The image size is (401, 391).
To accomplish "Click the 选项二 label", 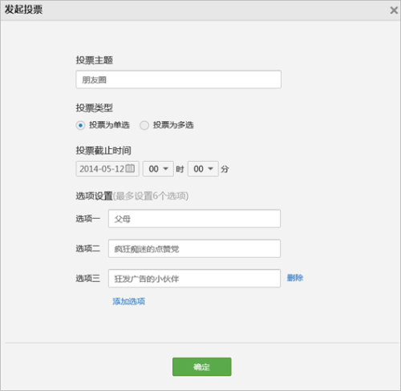I will pyautogui.click(x=88, y=248).
